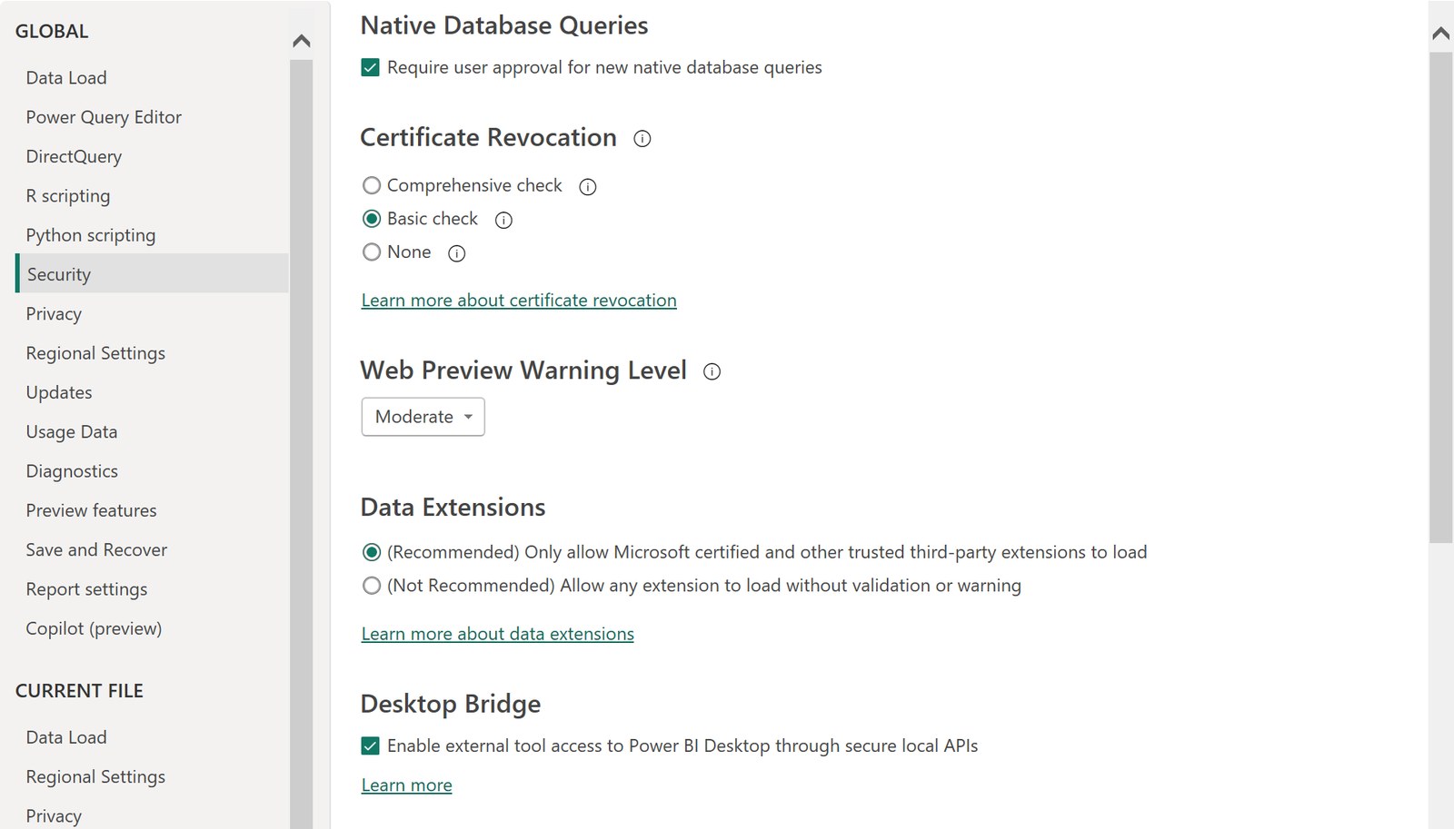Viewport: 1454px width, 829px height.
Task: Open Learn more about certificate revocation link
Action: pyautogui.click(x=519, y=301)
